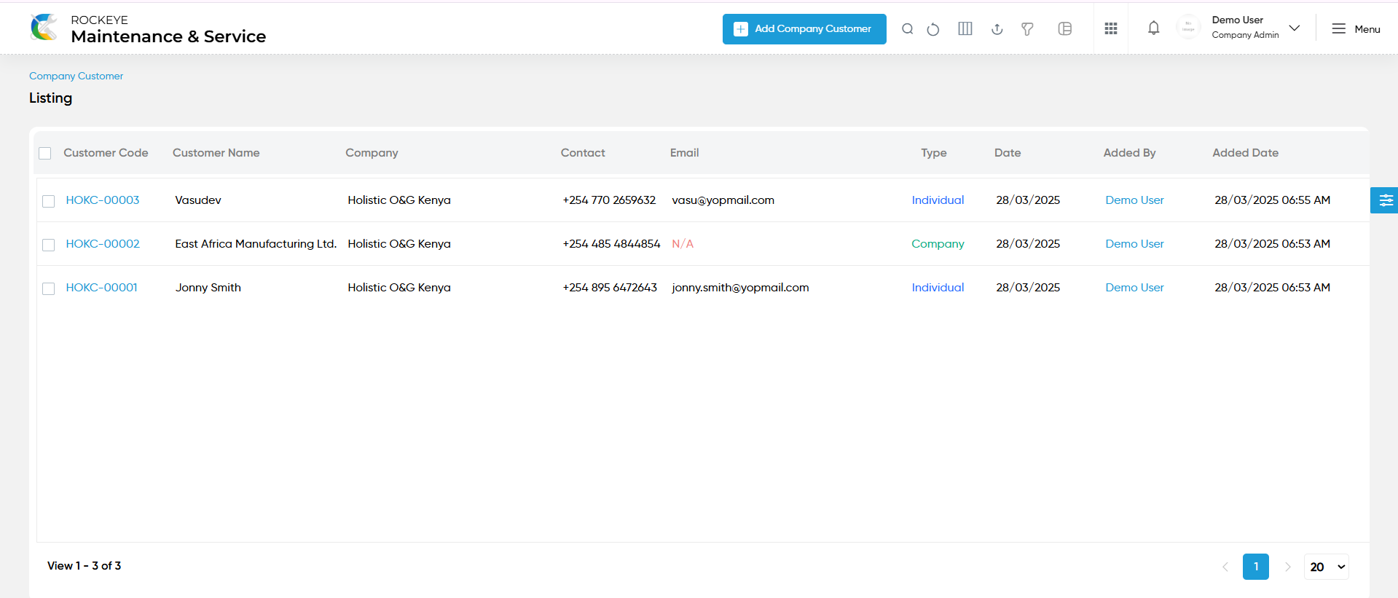This screenshot has width=1398, height=598.
Task: Select the HOKC-00001 row checkbox
Action: pos(49,288)
